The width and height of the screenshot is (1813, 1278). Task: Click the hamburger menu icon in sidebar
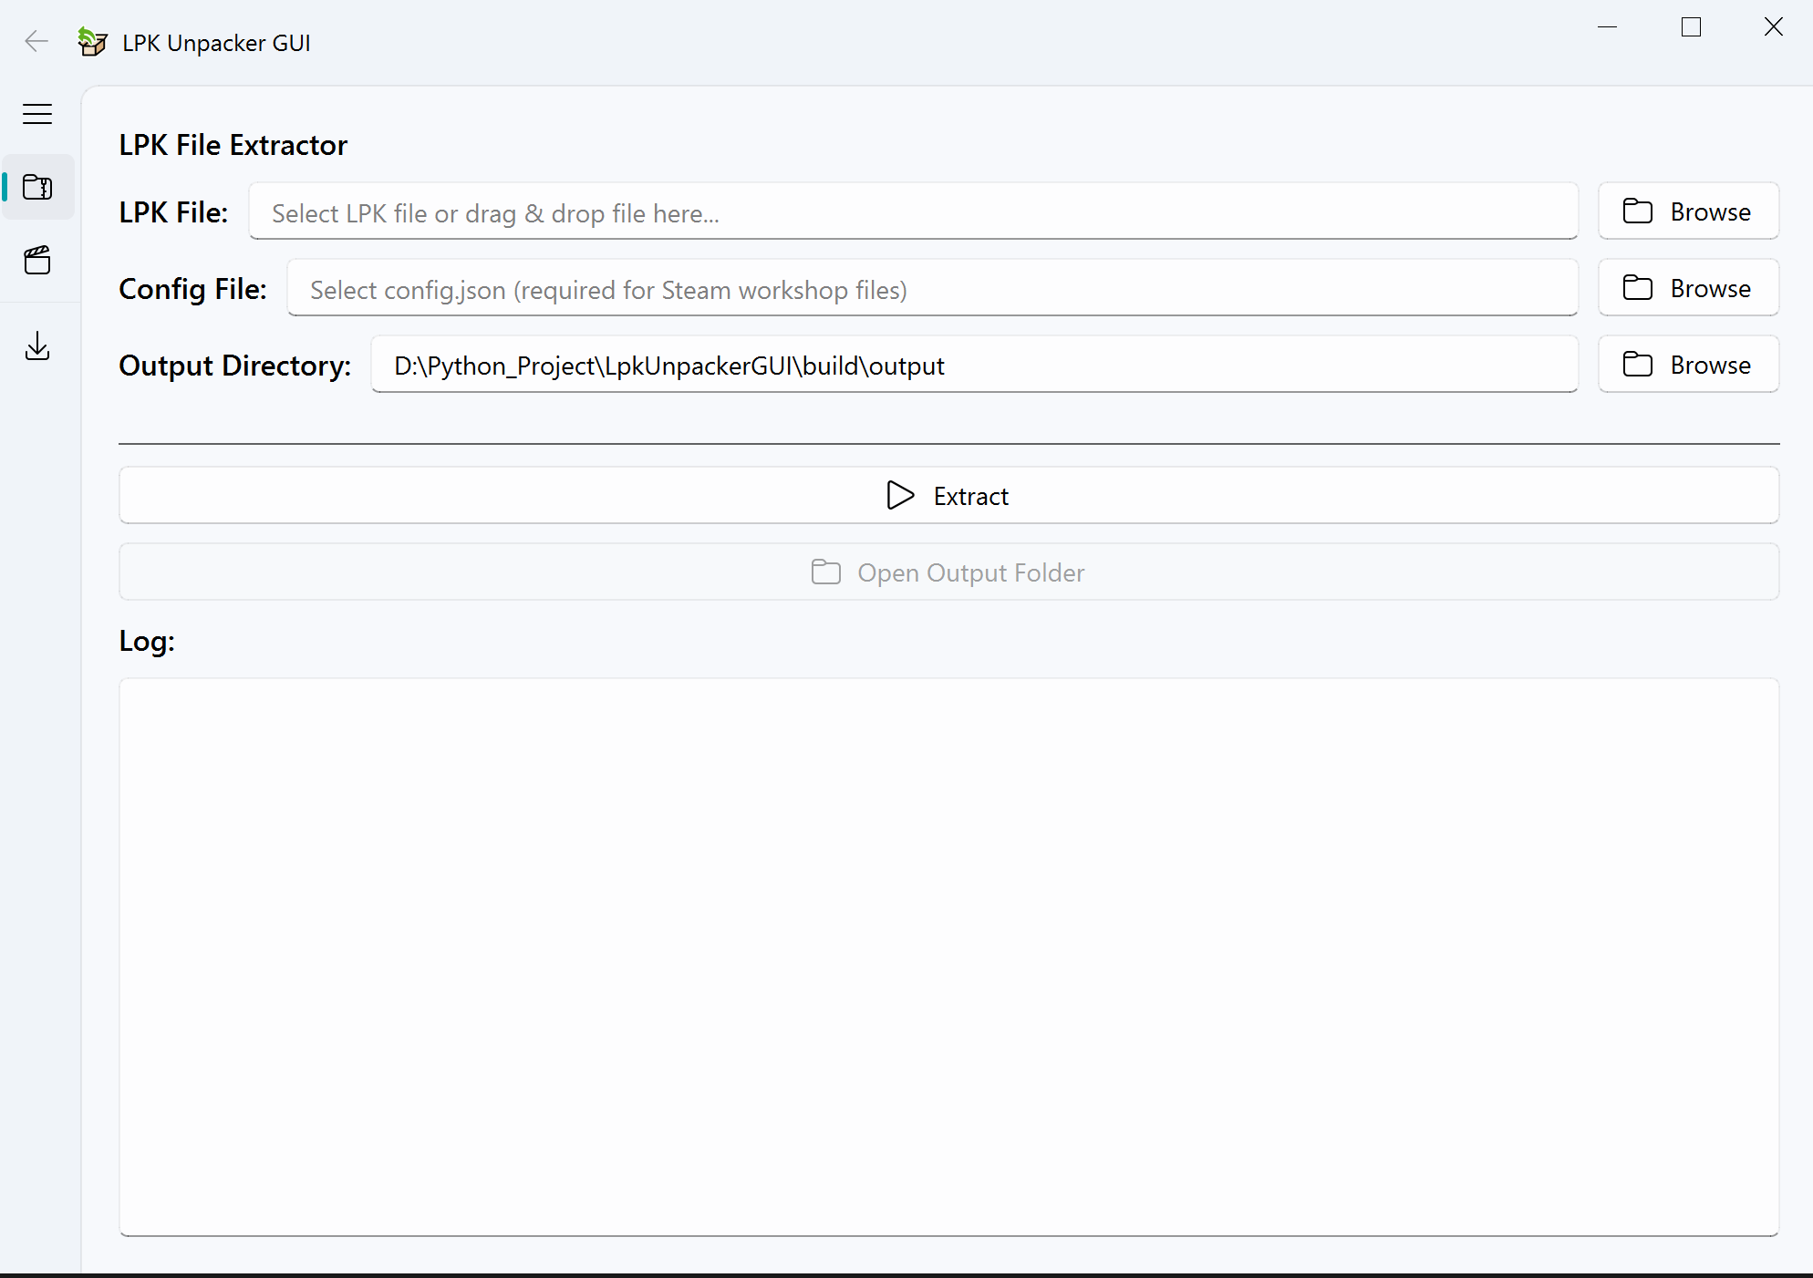click(x=37, y=114)
